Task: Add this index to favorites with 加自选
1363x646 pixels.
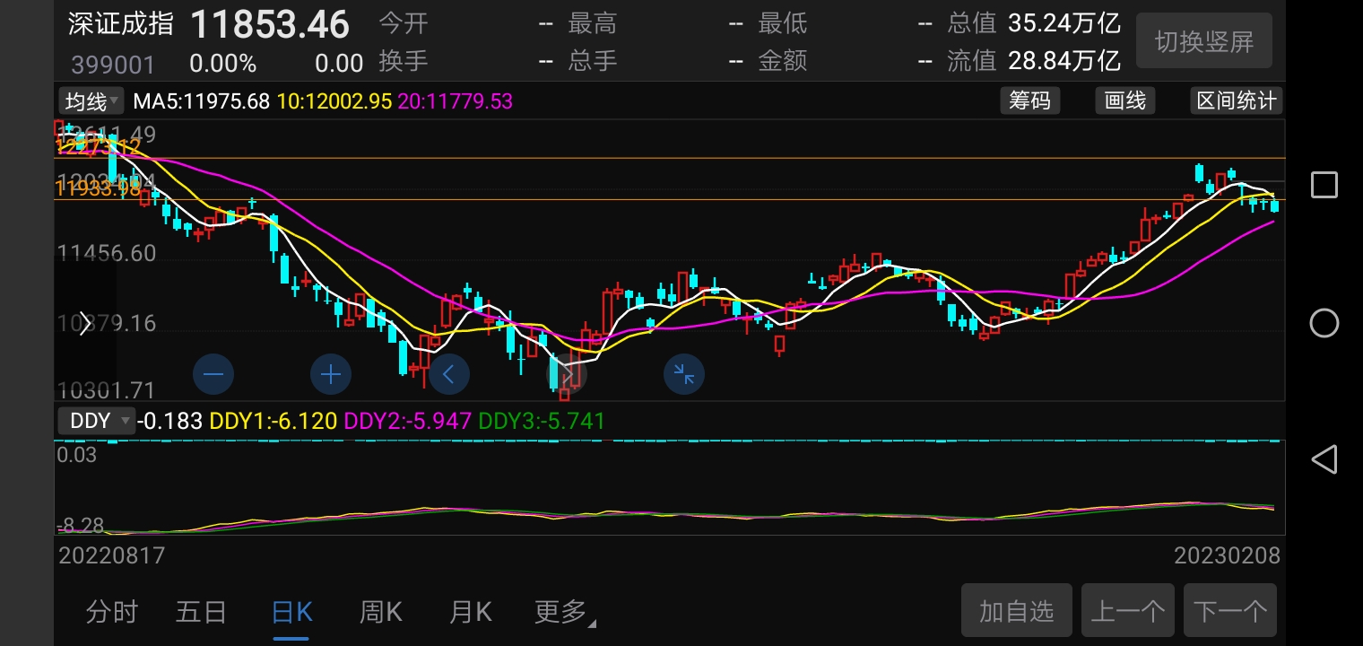Action: [1016, 610]
